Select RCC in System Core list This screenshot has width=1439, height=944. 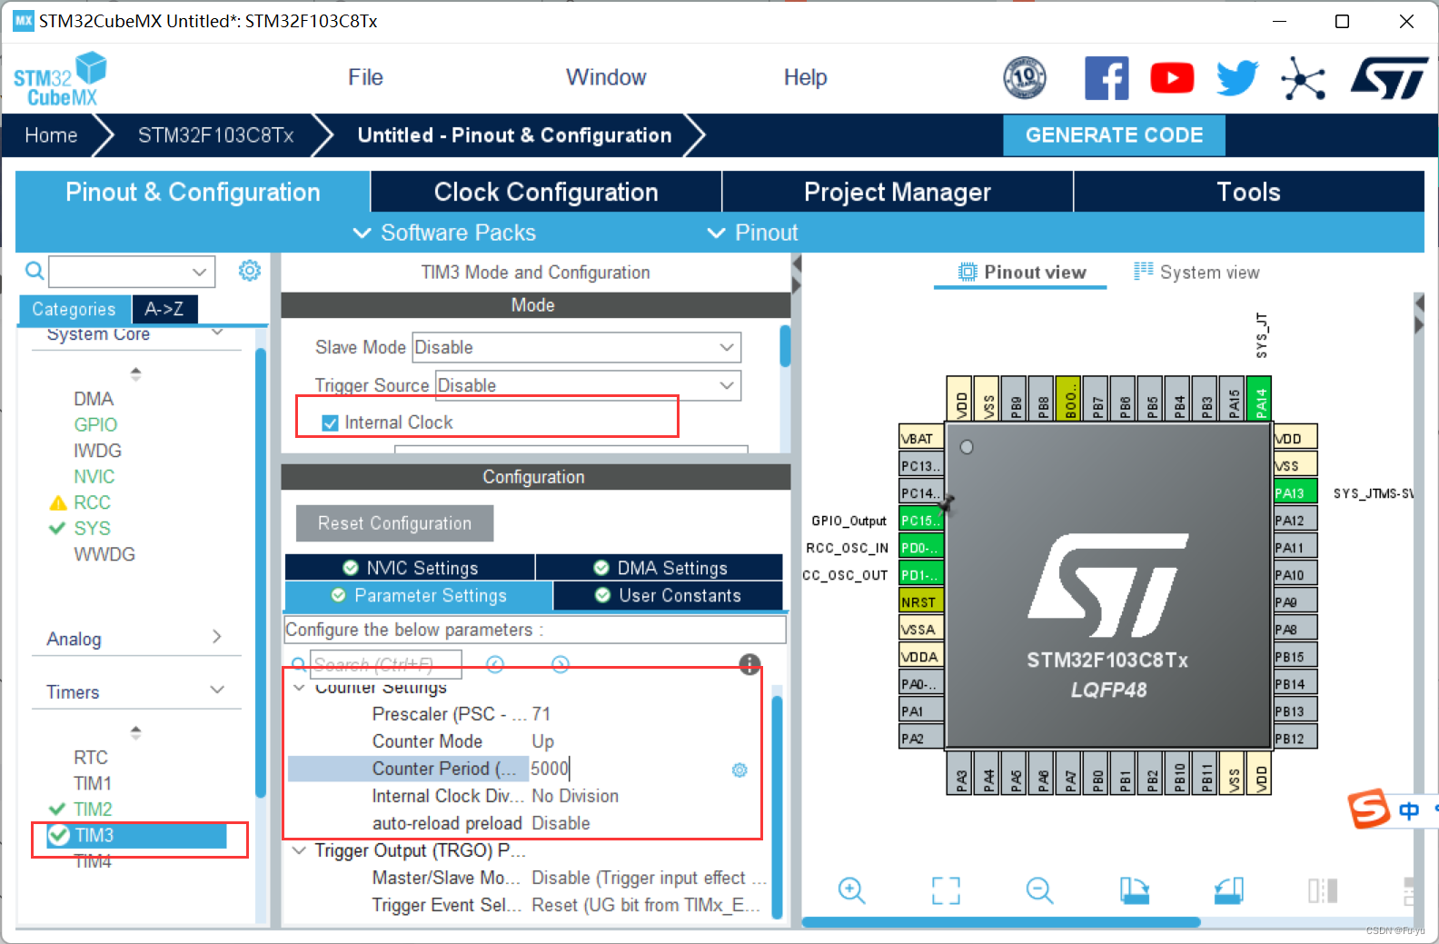92,502
